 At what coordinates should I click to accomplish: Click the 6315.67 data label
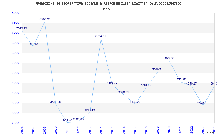point(33,44)
